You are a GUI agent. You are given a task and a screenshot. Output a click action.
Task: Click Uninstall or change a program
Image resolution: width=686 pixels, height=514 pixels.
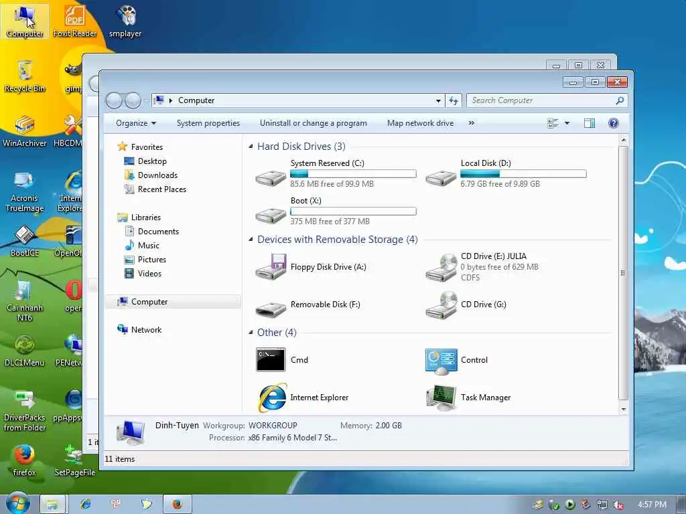314,123
